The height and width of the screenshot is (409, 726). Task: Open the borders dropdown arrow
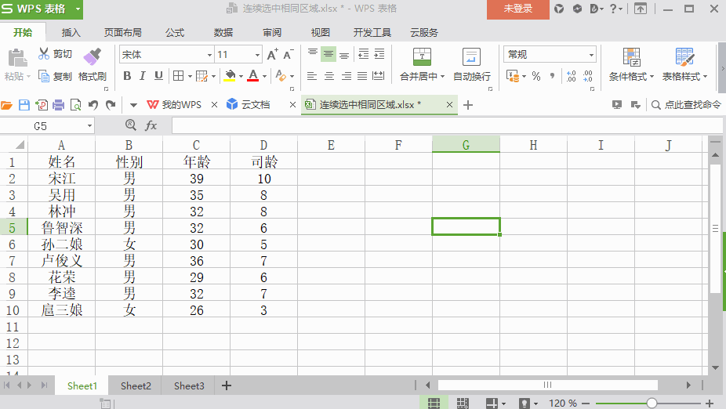[190, 76]
